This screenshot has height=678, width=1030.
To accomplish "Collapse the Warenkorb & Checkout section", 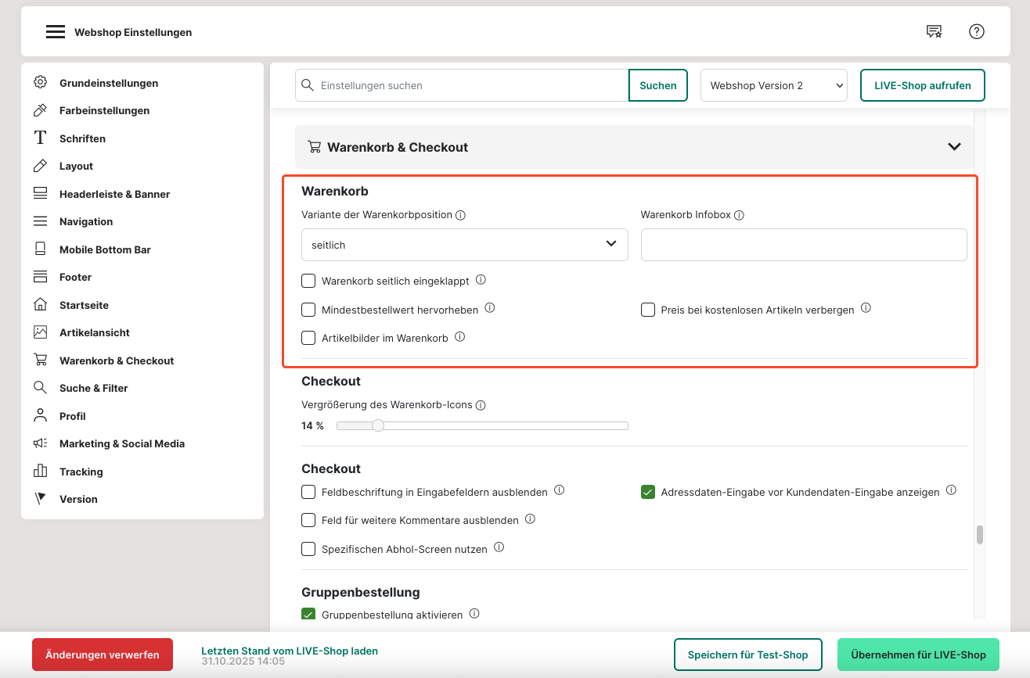I will 954,147.
